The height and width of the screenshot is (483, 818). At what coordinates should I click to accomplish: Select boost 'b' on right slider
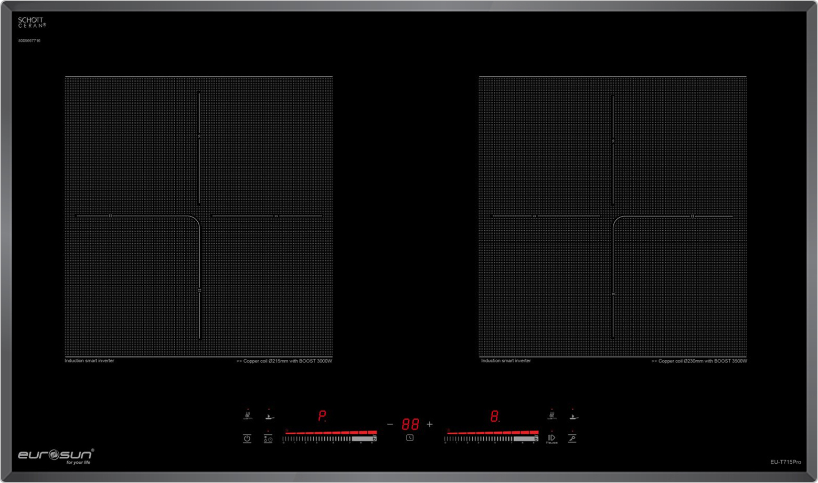[536, 438]
